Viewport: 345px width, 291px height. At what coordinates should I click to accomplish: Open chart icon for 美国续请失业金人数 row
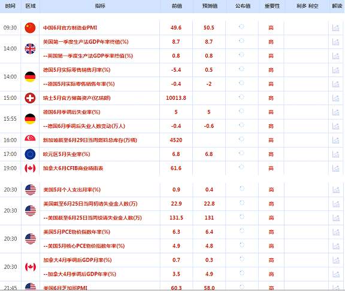point(336,218)
